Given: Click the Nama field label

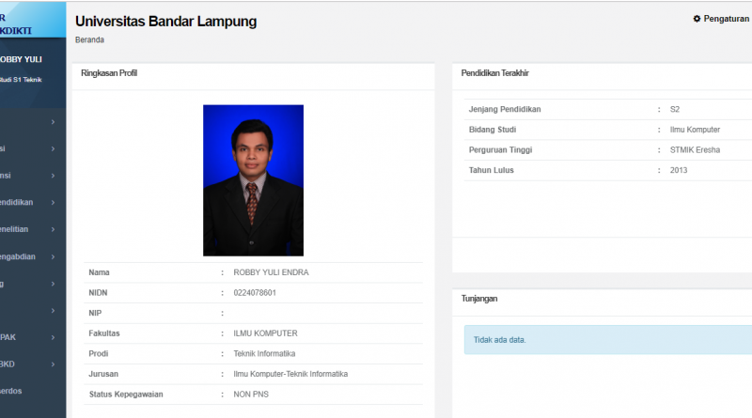Looking at the screenshot, I should (x=99, y=272).
